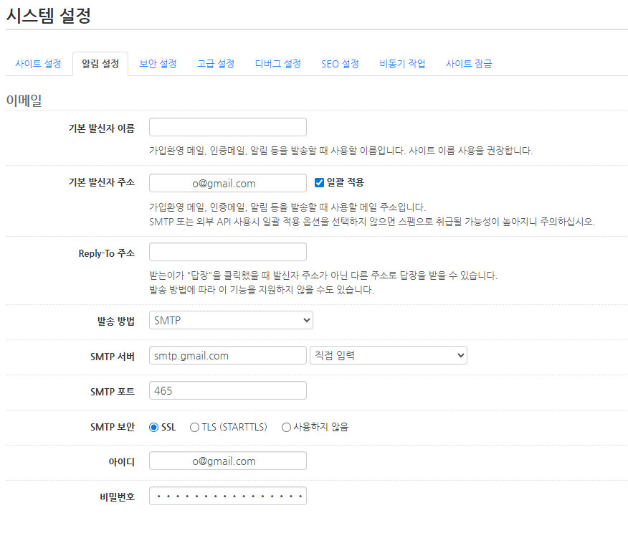Focus the 비밀번호 password field
Image resolution: width=628 pixels, height=536 pixels.
(227, 496)
